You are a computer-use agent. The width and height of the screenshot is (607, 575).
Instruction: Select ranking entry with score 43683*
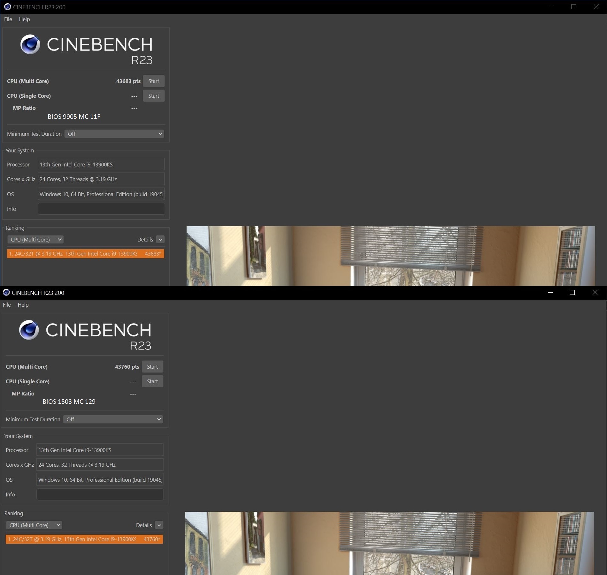pyautogui.click(x=86, y=254)
